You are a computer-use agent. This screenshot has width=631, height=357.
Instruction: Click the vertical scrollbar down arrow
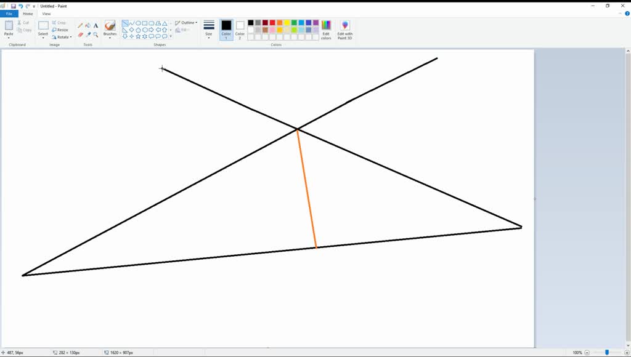tap(628, 345)
